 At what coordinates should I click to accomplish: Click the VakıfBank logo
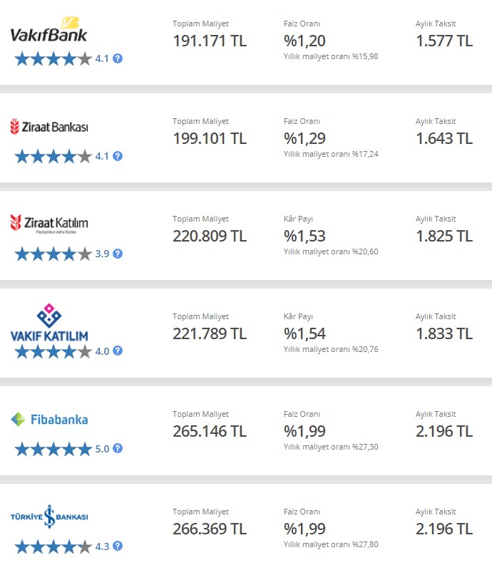[48, 29]
